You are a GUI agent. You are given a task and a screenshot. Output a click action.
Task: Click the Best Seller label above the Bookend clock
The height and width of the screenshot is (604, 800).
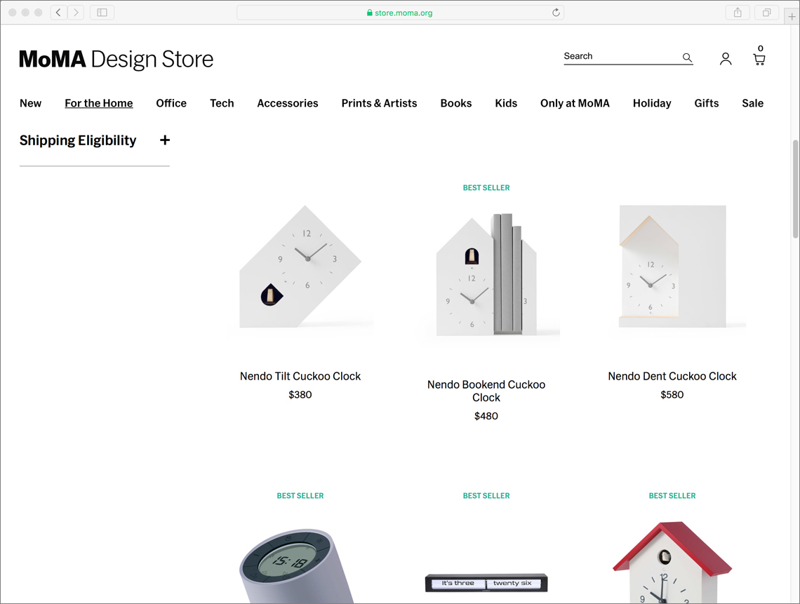click(486, 188)
